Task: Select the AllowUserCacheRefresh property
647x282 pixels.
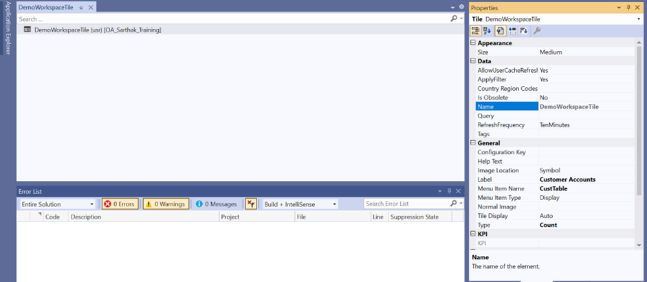Action: pyautogui.click(x=556, y=70)
